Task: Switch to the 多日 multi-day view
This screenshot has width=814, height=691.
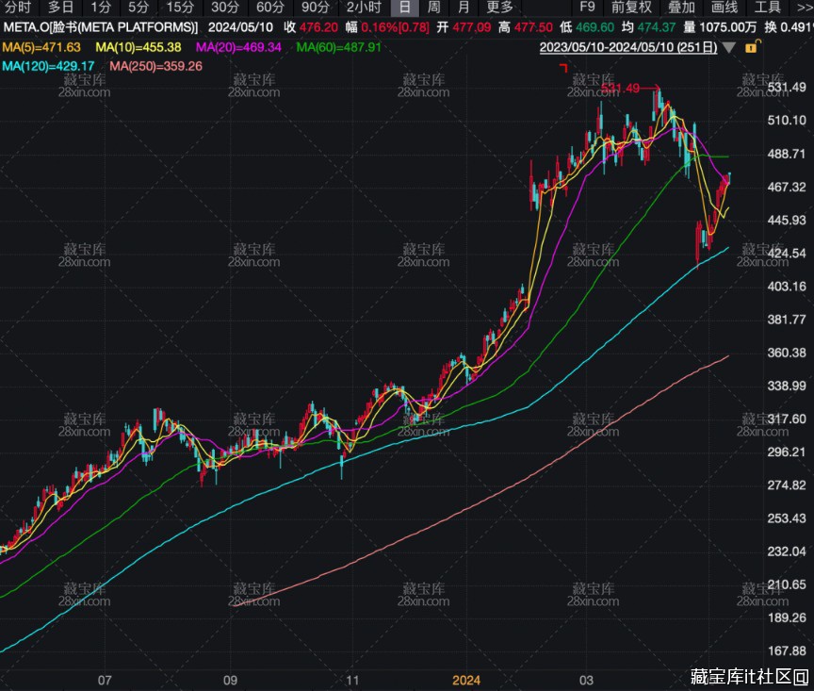Action: [x=60, y=8]
